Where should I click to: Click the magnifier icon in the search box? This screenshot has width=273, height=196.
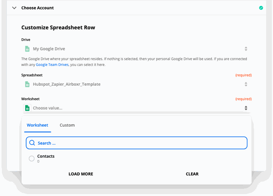(32, 143)
